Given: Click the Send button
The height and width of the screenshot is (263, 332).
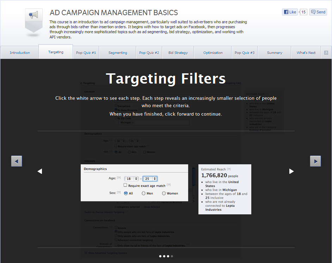Looking at the screenshot, I should (x=318, y=12).
